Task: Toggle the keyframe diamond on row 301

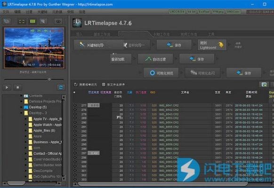Action: pos(75,171)
